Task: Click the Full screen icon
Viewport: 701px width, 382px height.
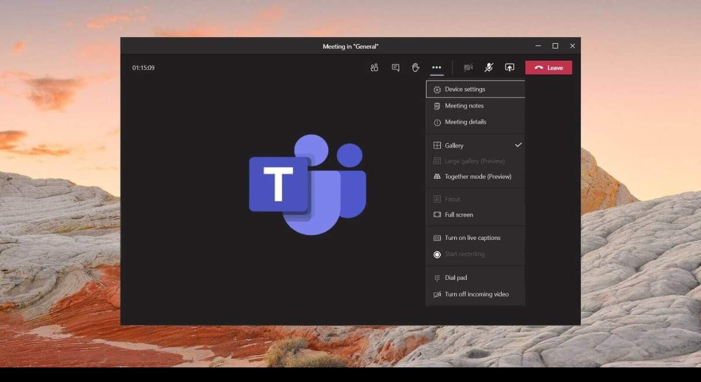Action: coord(437,215)
